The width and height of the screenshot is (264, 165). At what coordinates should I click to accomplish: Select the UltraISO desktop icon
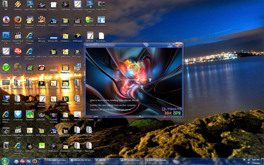pyautogui.click(x=6, y=22)
